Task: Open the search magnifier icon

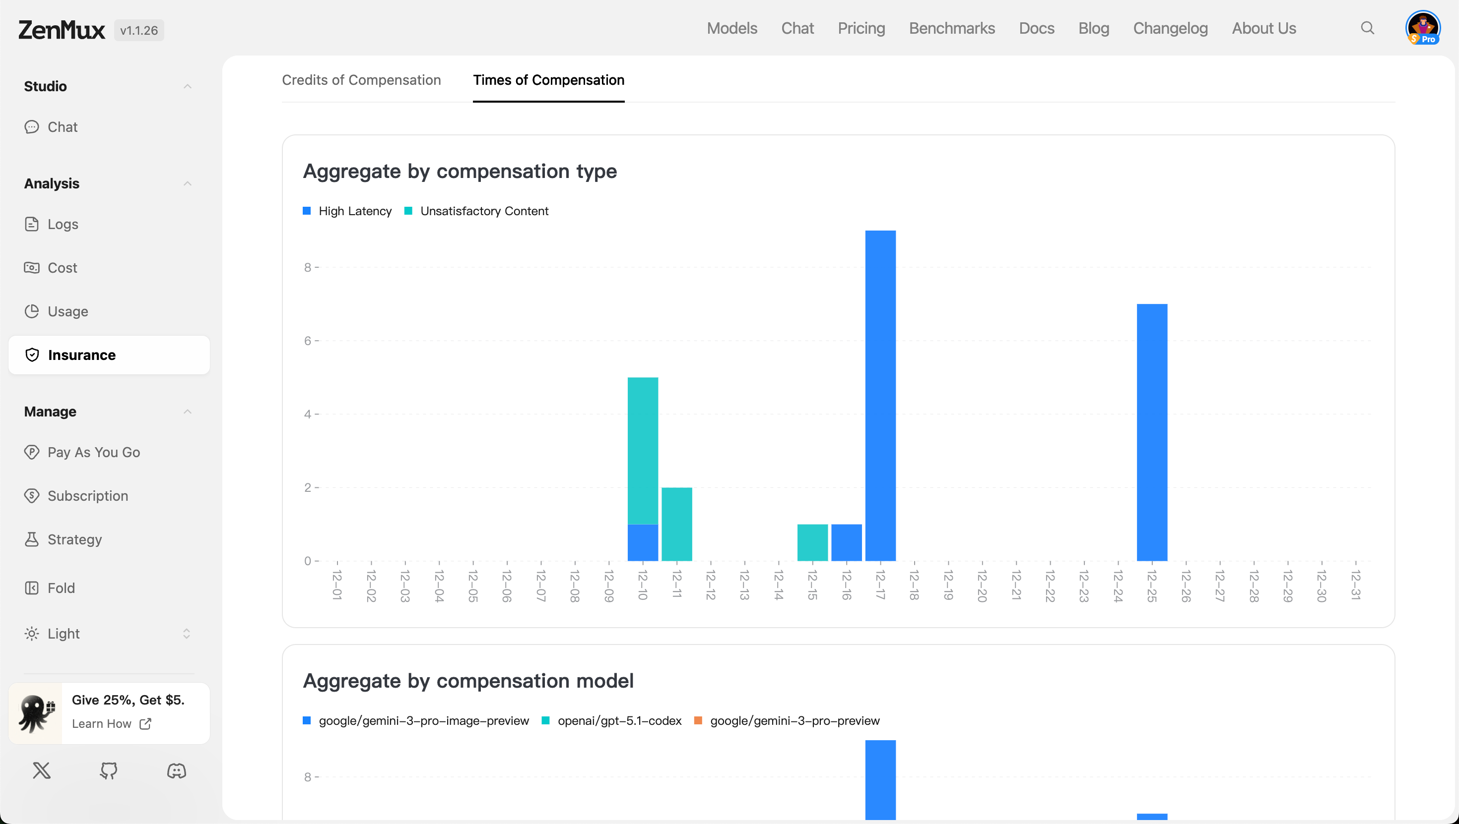Action: click(1367, 28)
